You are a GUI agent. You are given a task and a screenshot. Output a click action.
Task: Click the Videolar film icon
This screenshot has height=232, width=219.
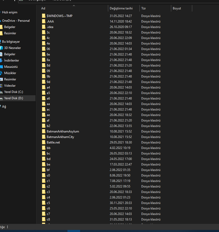point(1,86)
